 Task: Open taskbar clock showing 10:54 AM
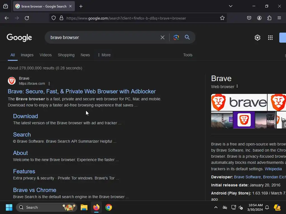(x=255, y=207)
